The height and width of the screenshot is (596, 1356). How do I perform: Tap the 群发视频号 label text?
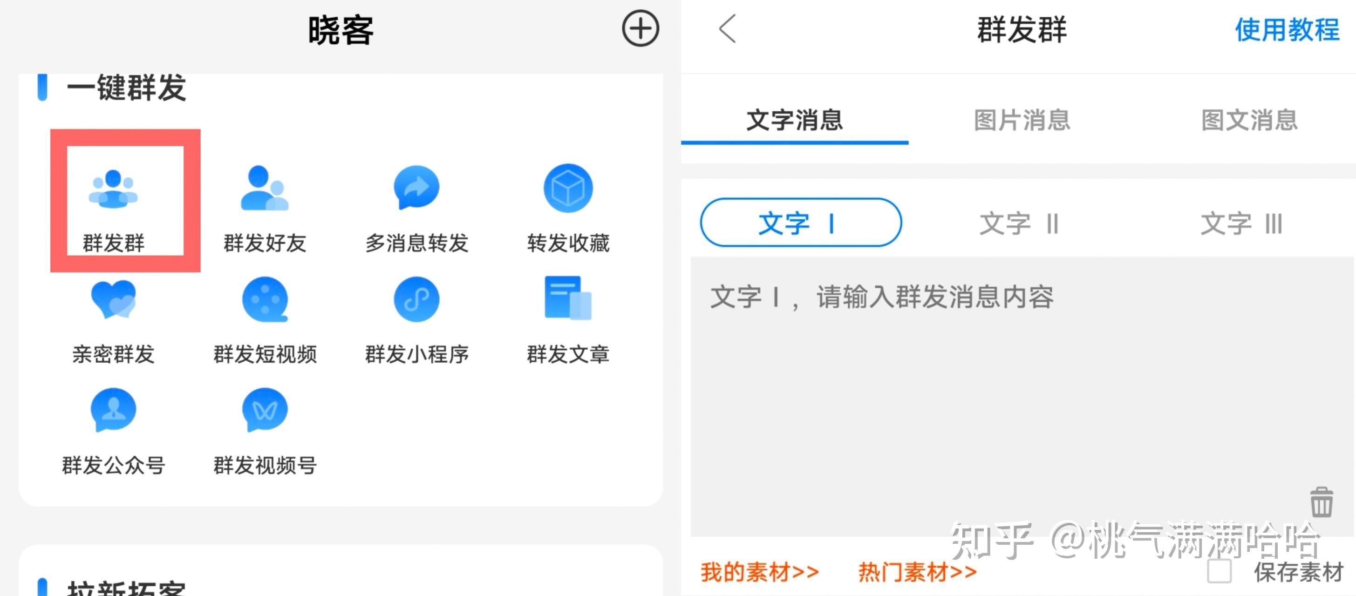point(265,465)
